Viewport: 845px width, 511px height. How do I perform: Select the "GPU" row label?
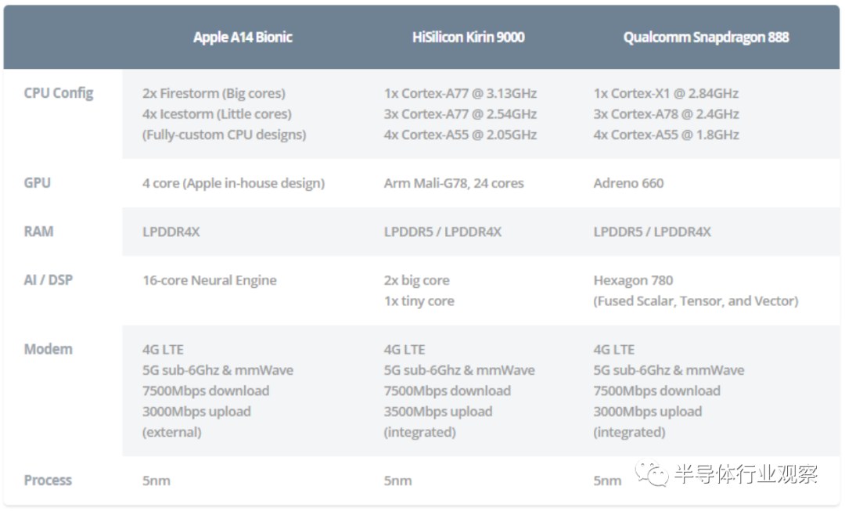(x=38, y=183)
